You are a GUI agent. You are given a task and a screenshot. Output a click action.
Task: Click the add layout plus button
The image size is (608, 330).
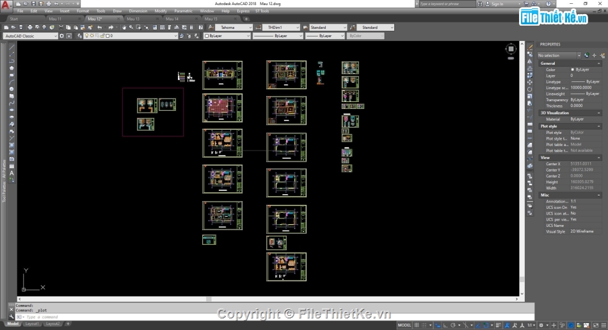click(68, 324)
